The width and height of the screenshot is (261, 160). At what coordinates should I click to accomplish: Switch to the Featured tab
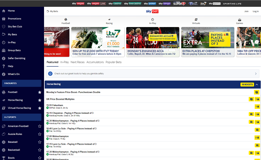click(x=53, y=62)
